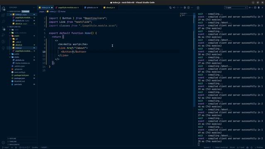Open .gitignore file
The width and height of the screenshot is (265, 149).
coord(18,69)
